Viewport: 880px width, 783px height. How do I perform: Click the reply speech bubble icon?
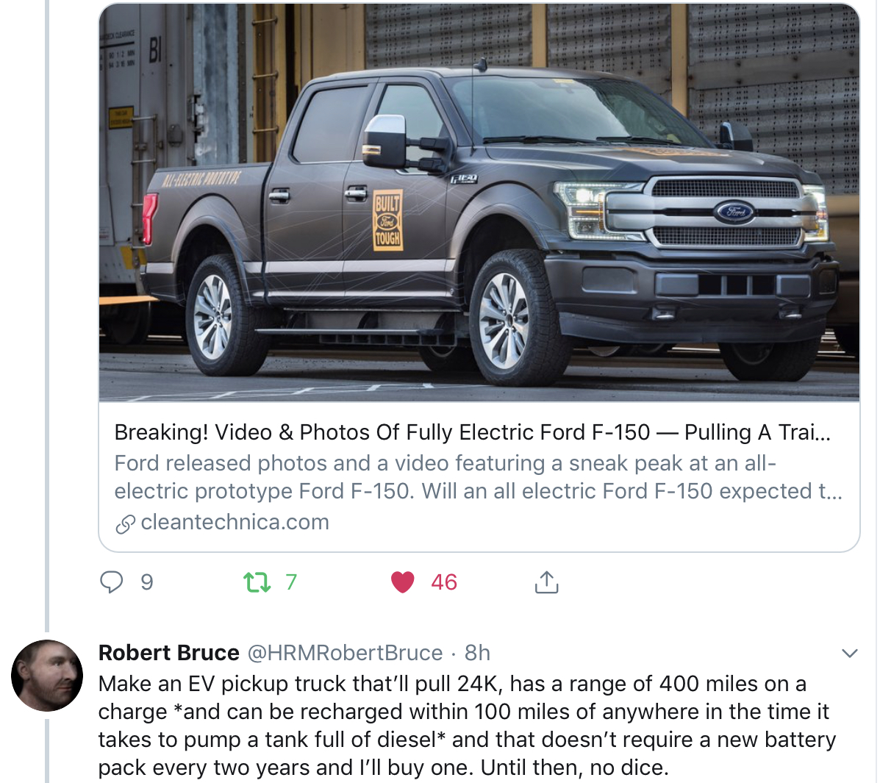112,582
